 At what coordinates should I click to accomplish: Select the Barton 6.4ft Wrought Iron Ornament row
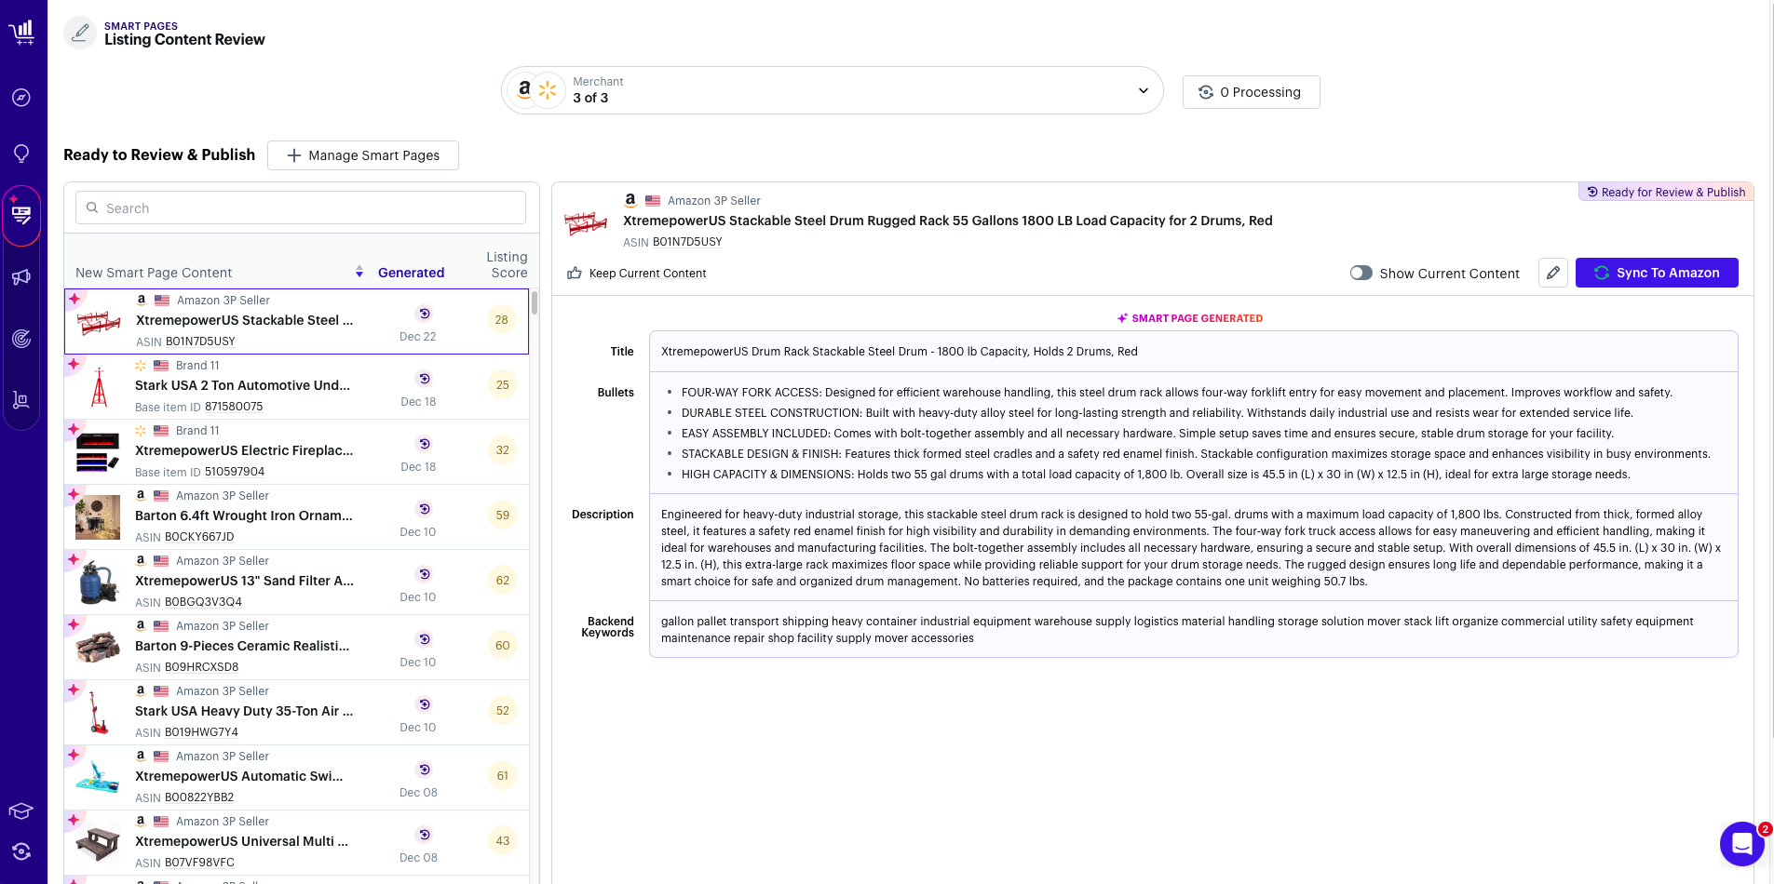coord(296,517)
